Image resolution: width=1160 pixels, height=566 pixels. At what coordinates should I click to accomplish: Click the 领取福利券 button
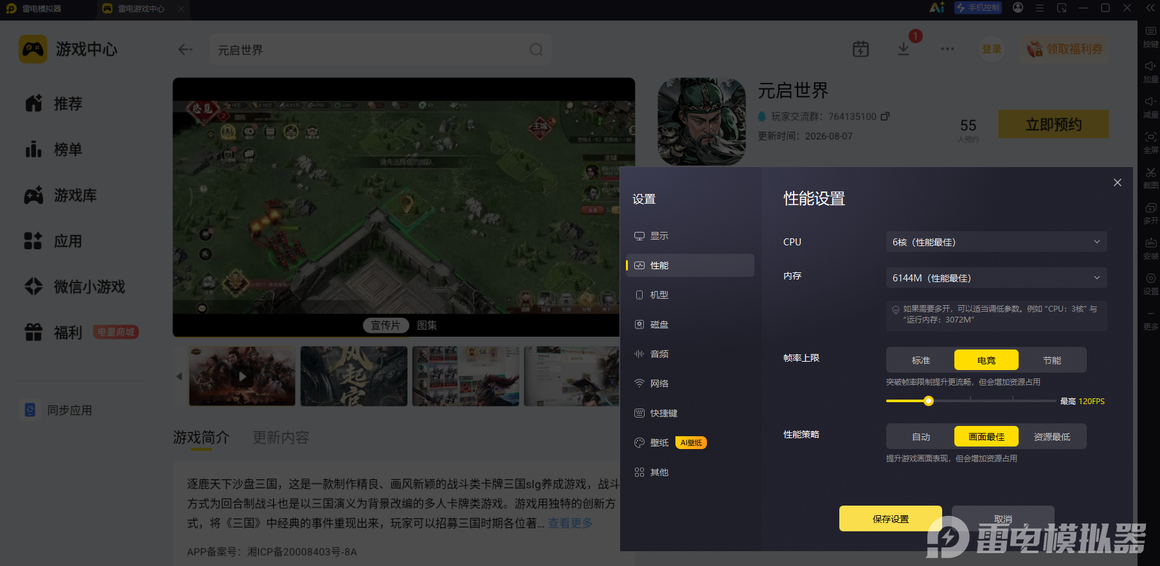point(1065,49)
